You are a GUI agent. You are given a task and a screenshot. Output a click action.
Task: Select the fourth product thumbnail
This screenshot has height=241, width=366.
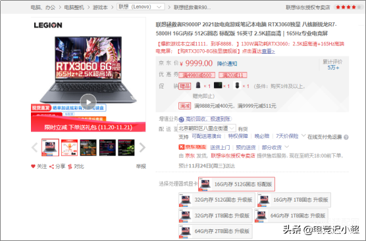[x=107, y=147]
